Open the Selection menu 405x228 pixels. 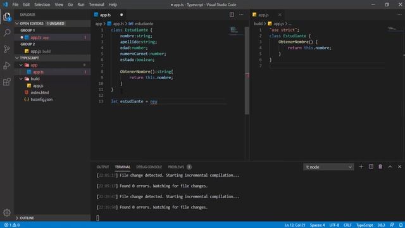click(42, 4)
